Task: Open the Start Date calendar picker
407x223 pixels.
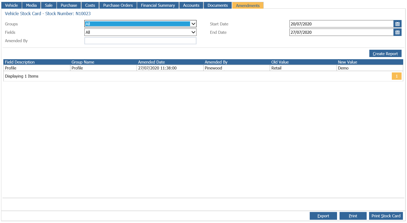Action: [398, 24]
